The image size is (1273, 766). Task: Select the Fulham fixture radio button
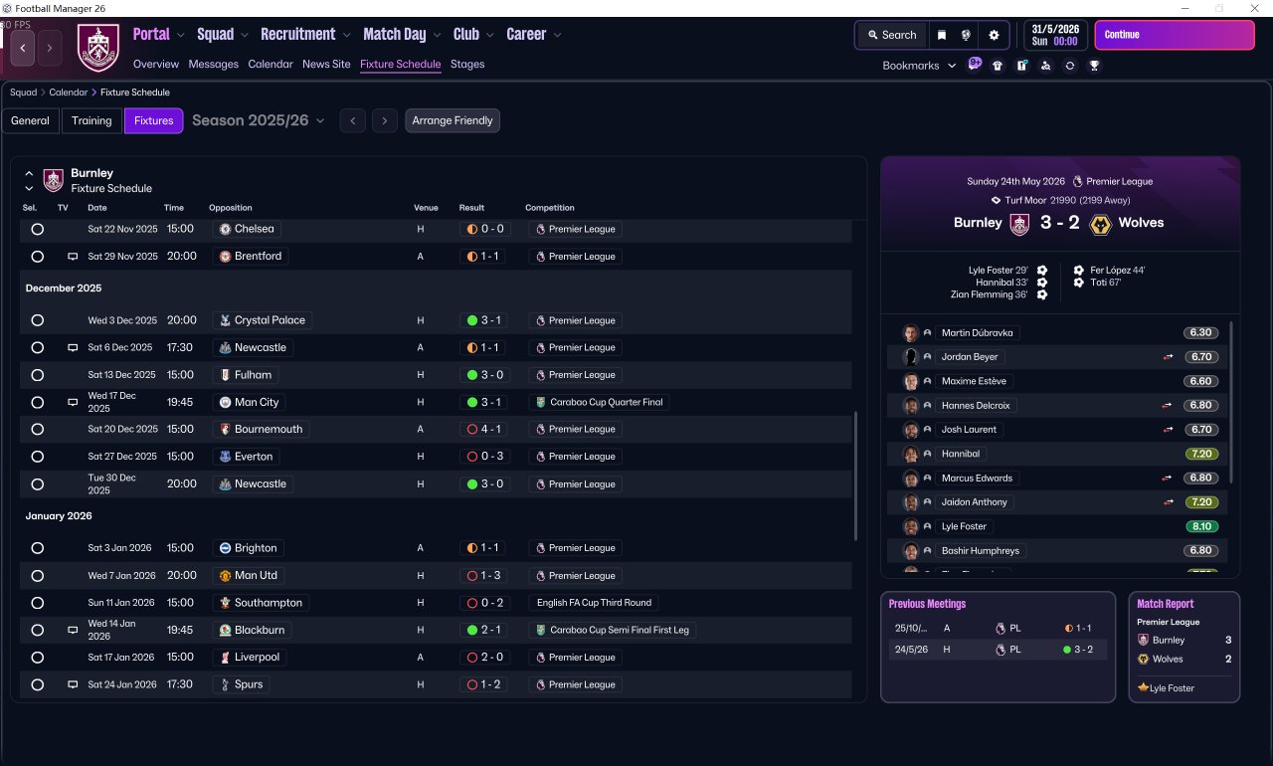tap(37, 375)
